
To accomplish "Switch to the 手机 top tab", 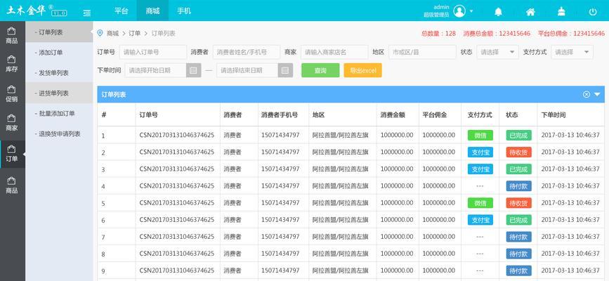I will tap(184, 11).
